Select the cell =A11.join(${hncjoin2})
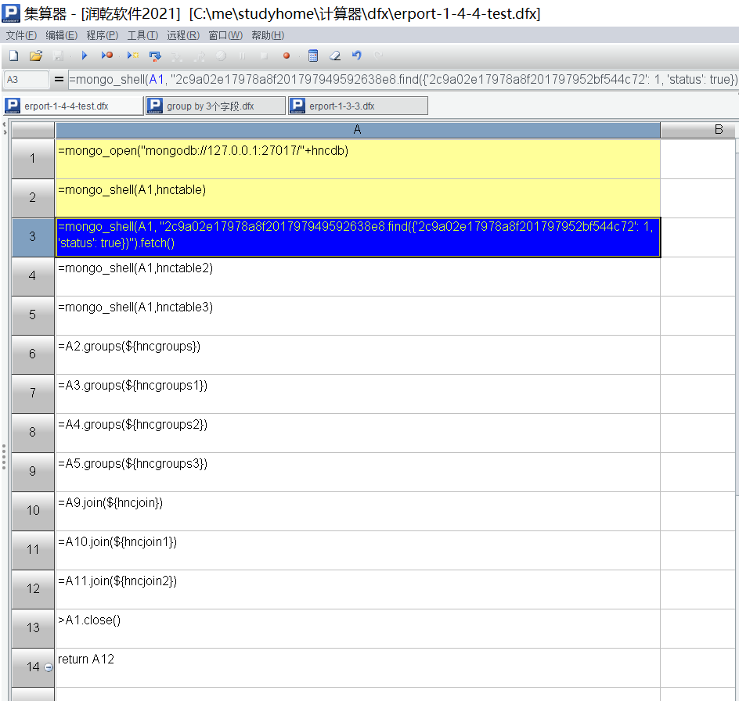Viewport: 739px width, 701px height. [x=358, y=589]
